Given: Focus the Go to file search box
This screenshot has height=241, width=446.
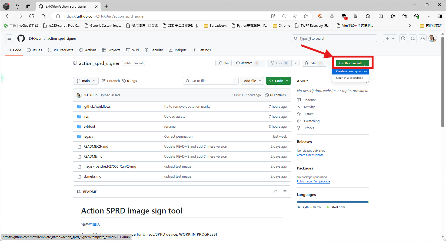Looking at the screenshot, I should (x=211, y=81).
